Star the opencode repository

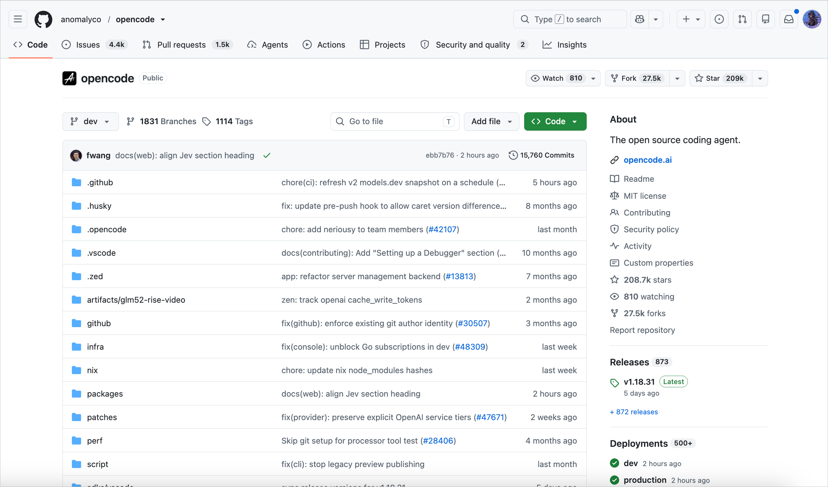pyautogui.click(x=720, y=78)
